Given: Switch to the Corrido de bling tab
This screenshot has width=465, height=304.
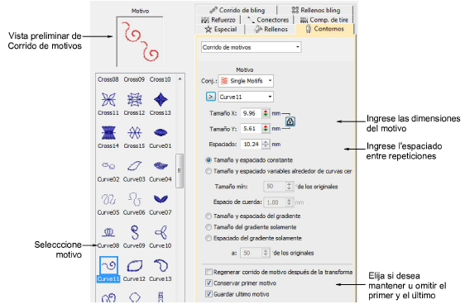Looking at the screenshot, I should [237, 10].
